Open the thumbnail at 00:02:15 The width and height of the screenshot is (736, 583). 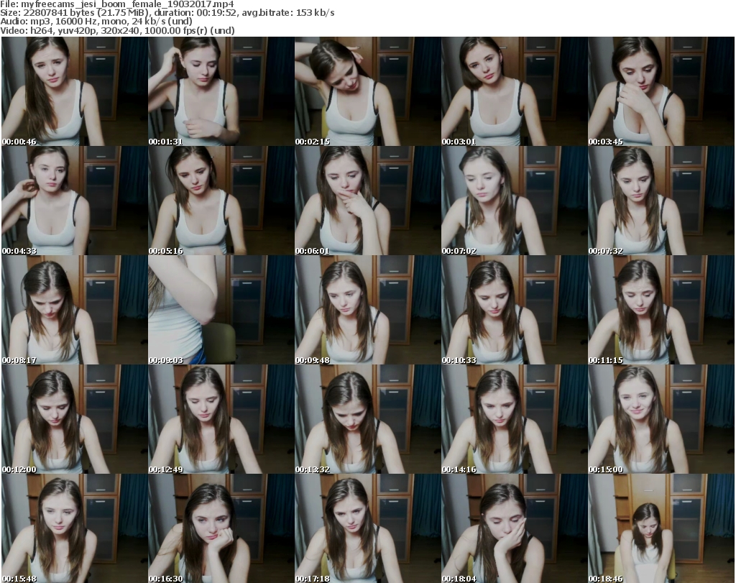pyautogui.click(x=367, y=91)
